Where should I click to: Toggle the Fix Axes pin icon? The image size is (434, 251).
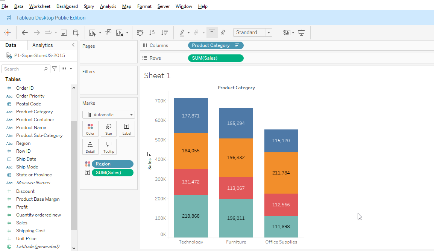pos(223,33)
